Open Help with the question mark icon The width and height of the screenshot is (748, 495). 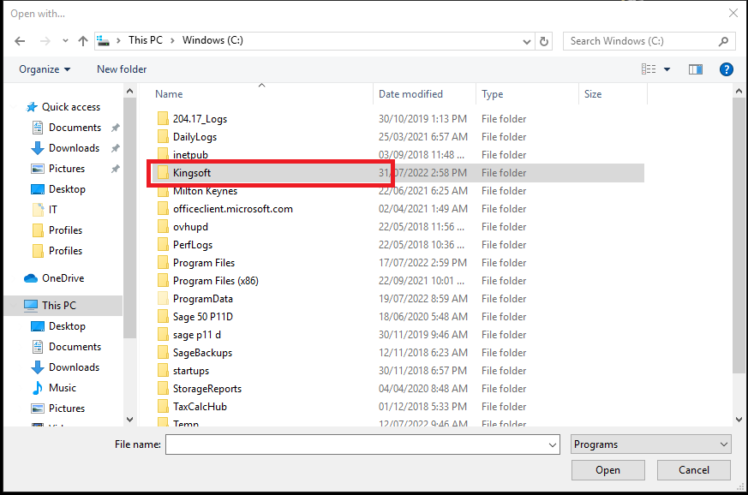click(x=726, y=69)
